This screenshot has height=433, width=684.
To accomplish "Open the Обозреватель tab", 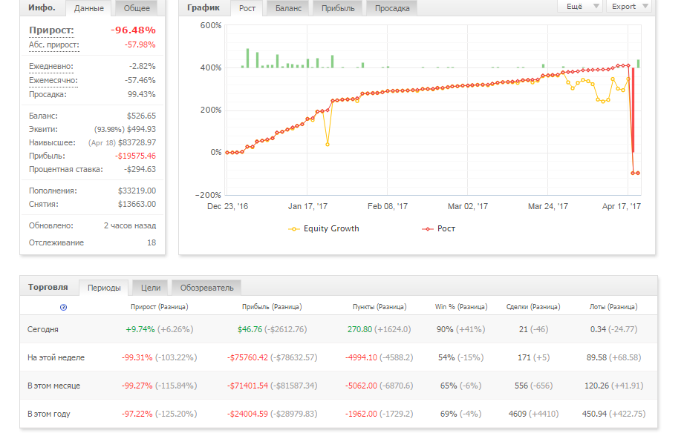I will point(206,288).
